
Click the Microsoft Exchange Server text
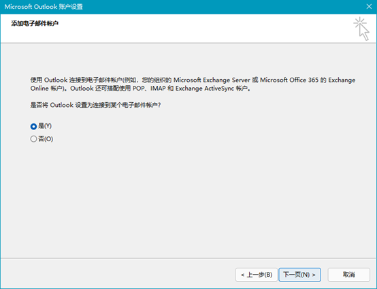[212, 80]
